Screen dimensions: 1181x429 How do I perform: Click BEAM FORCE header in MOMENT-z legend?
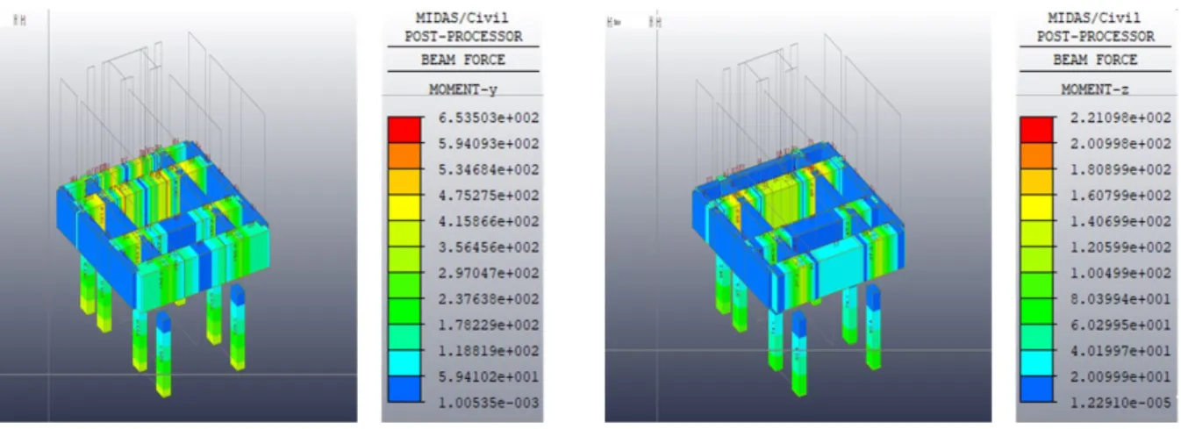coord(1095,60)
